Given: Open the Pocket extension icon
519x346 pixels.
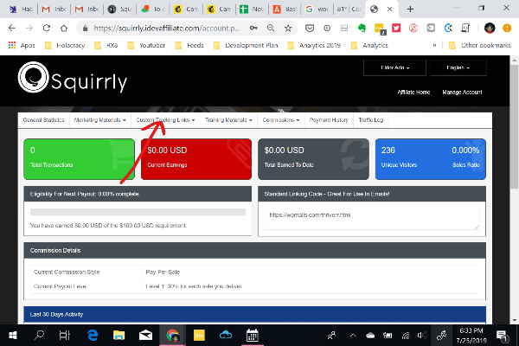Looking at the screenshot, I should coord(310,29).
